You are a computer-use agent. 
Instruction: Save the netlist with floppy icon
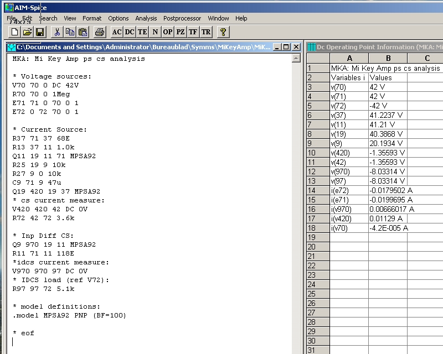tap(40, 32)
